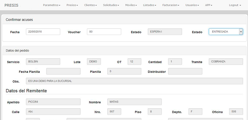Open the Clientes navigation menu

90,5
